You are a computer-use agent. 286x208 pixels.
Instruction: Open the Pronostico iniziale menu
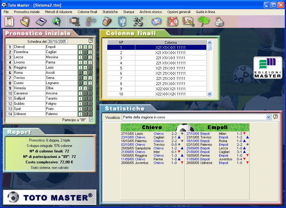[27, 12]
